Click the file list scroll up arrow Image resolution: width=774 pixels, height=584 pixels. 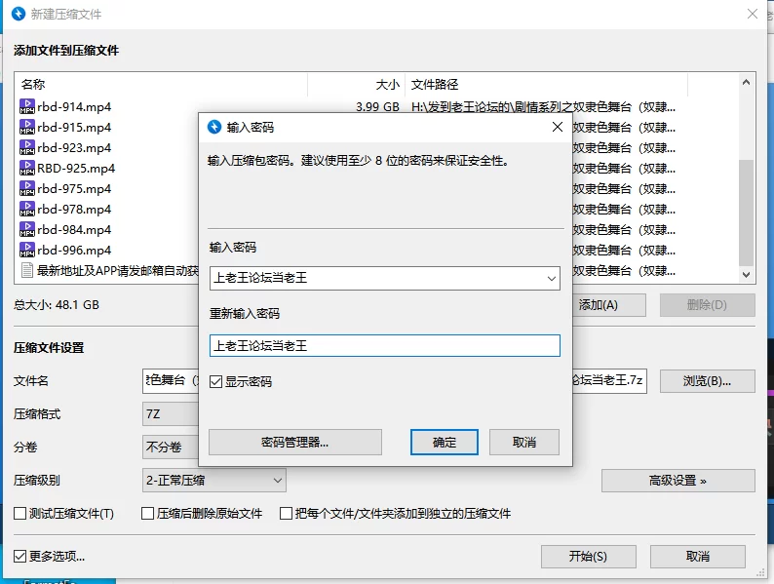(x=746, y=83)
